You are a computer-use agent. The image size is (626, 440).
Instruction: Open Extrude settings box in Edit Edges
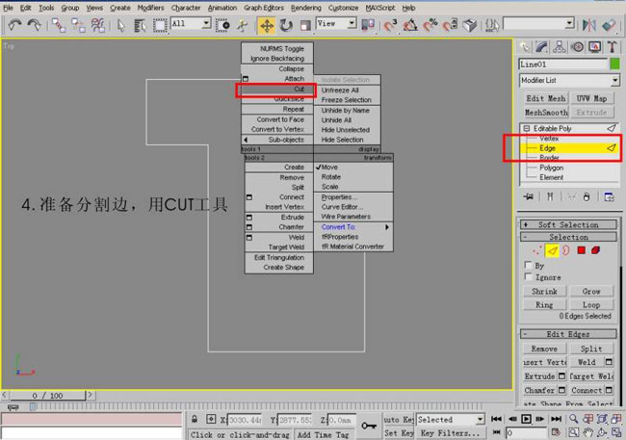561,376
